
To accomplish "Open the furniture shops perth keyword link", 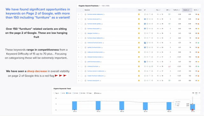I will 93,28.
